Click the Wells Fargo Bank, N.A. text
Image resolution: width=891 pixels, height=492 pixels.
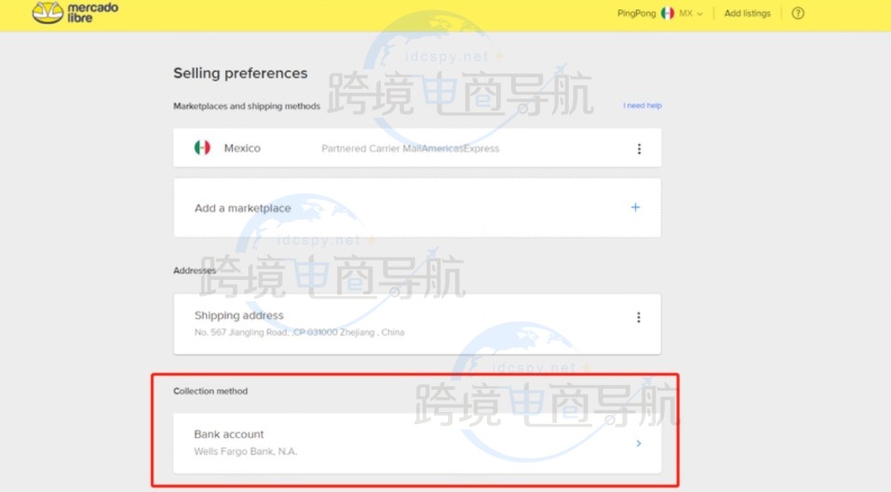[245, 452]
